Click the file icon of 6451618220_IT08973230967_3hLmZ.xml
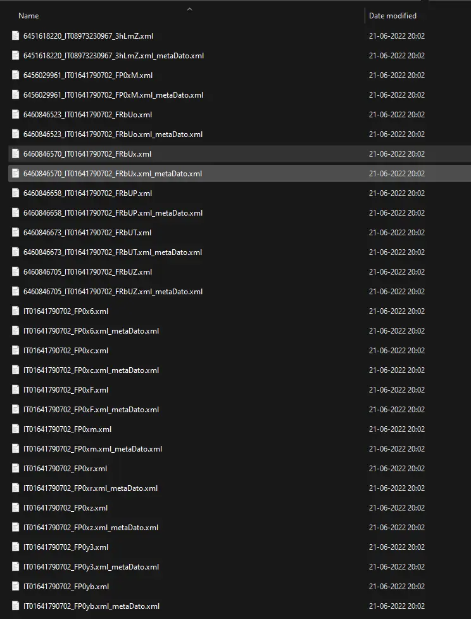The width and height of the screenshot is (471, 619). coord(16,36)
